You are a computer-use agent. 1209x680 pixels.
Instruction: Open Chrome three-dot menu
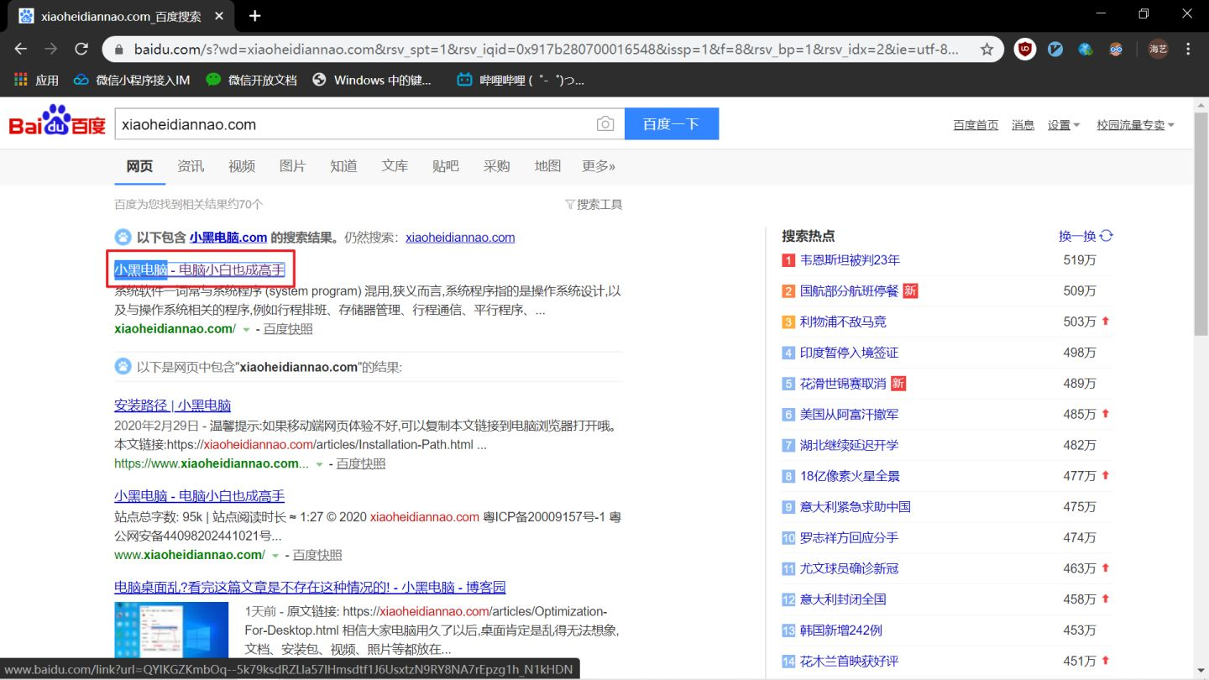1188,50
